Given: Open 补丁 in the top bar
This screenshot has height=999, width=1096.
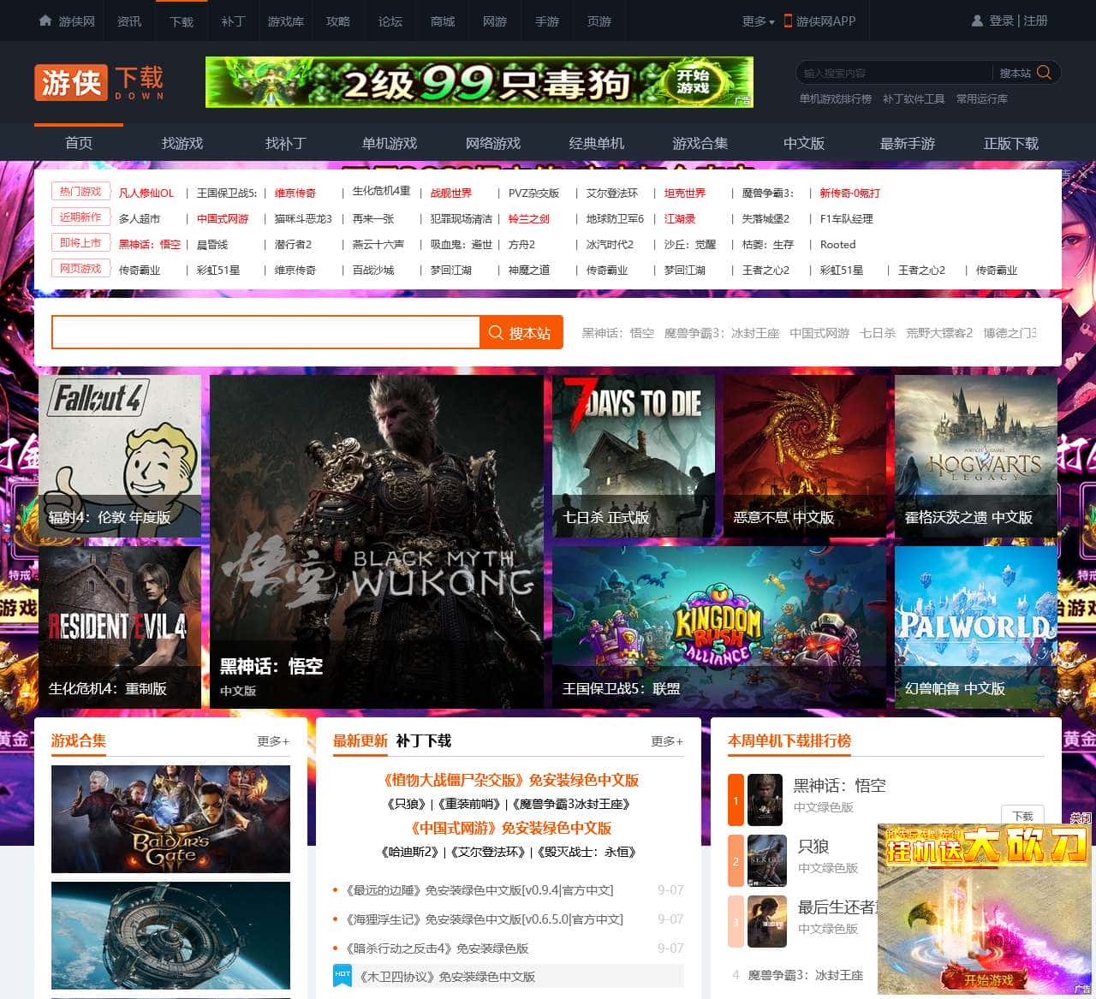Looking at the screenshot, I should pyautogui.click(x=233, y=21).
